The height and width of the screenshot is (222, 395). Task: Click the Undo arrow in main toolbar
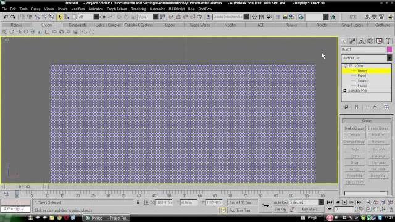point(6,17)
